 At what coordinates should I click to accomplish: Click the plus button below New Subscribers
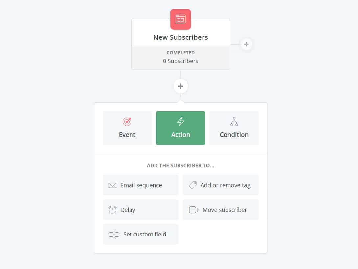coord(180,86)
